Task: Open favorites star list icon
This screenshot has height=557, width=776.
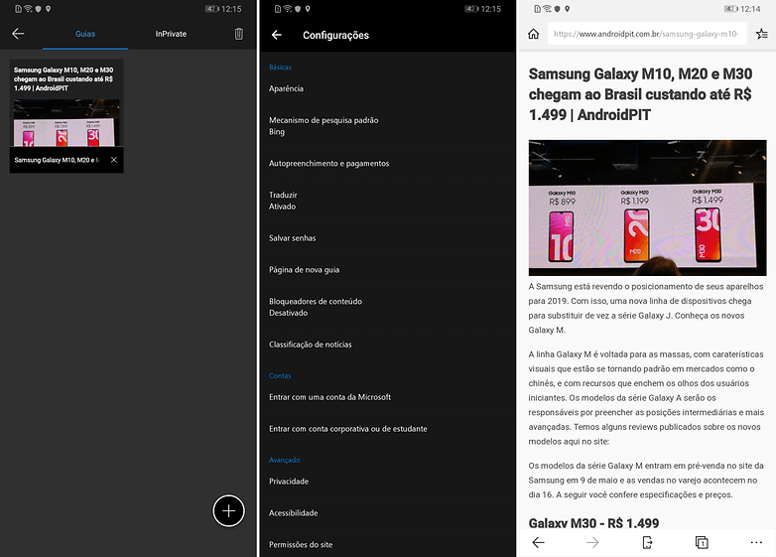Action: point(762,34)
